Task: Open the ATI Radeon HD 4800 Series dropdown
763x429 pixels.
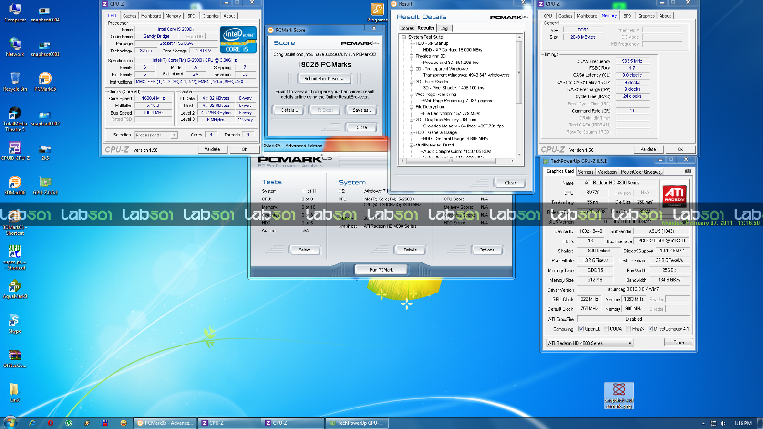Action: pos(590,343)
